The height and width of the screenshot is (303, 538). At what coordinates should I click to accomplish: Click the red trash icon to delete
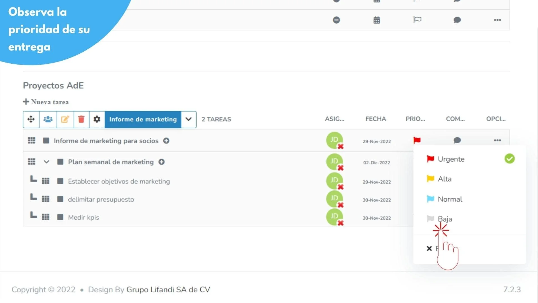[x=81, y=119]
